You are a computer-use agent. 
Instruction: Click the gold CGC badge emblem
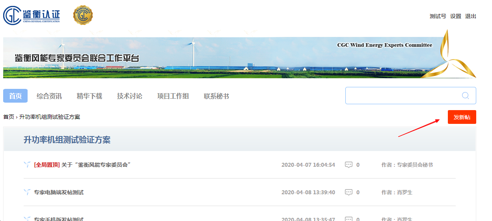[x=83, y=15]
